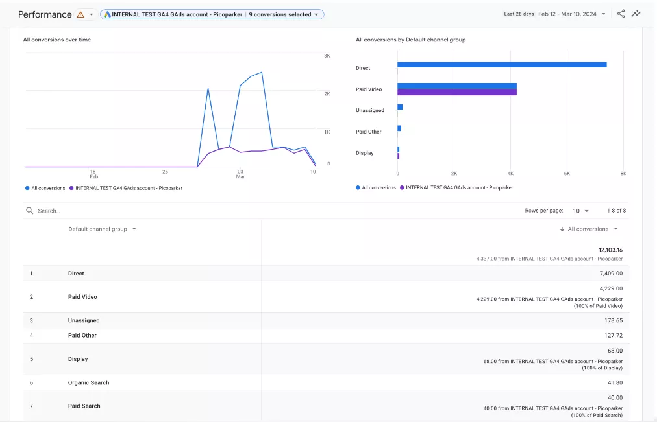Viewport: 657px width, 422px height.
Task: Open the date range picker dropdown
Action: 603,14
